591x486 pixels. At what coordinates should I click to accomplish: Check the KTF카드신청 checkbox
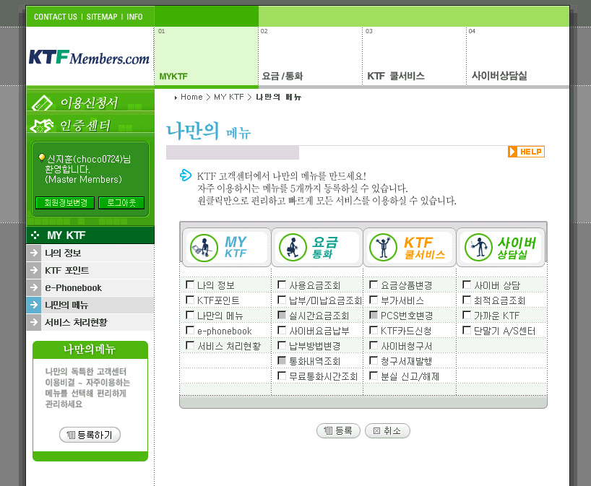click(374, 331)
